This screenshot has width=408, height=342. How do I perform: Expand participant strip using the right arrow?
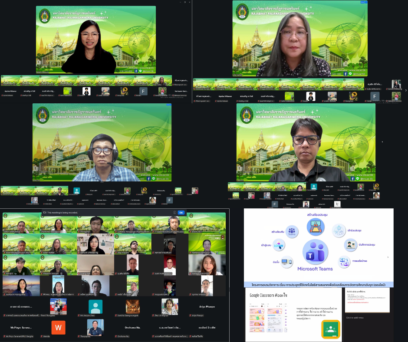[x=405, y=90]
